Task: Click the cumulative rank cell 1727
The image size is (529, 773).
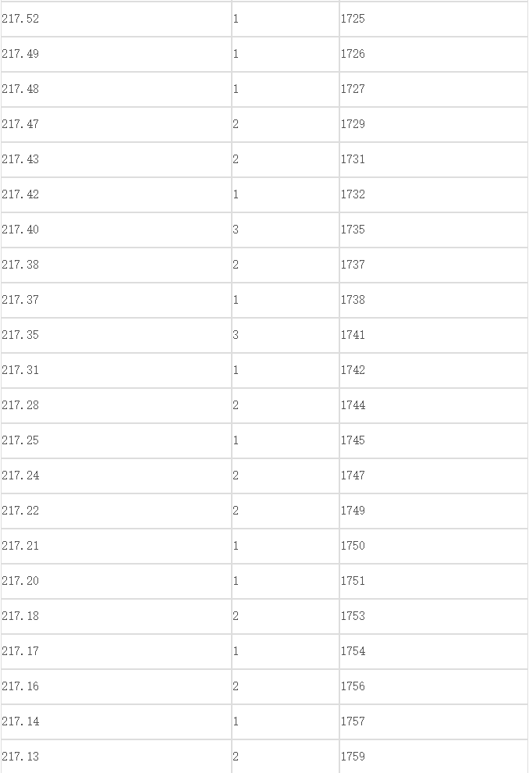Action: click(x=434, y=89)
